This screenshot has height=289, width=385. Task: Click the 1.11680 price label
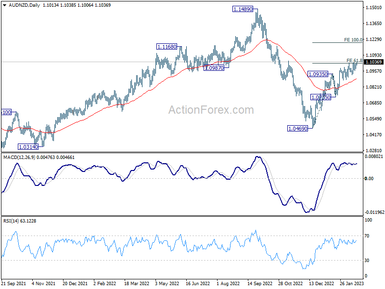(x=167, y=47)
